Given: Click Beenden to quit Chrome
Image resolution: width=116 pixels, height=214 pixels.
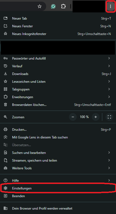Looking at the screenshot, I should click(58, 196).
